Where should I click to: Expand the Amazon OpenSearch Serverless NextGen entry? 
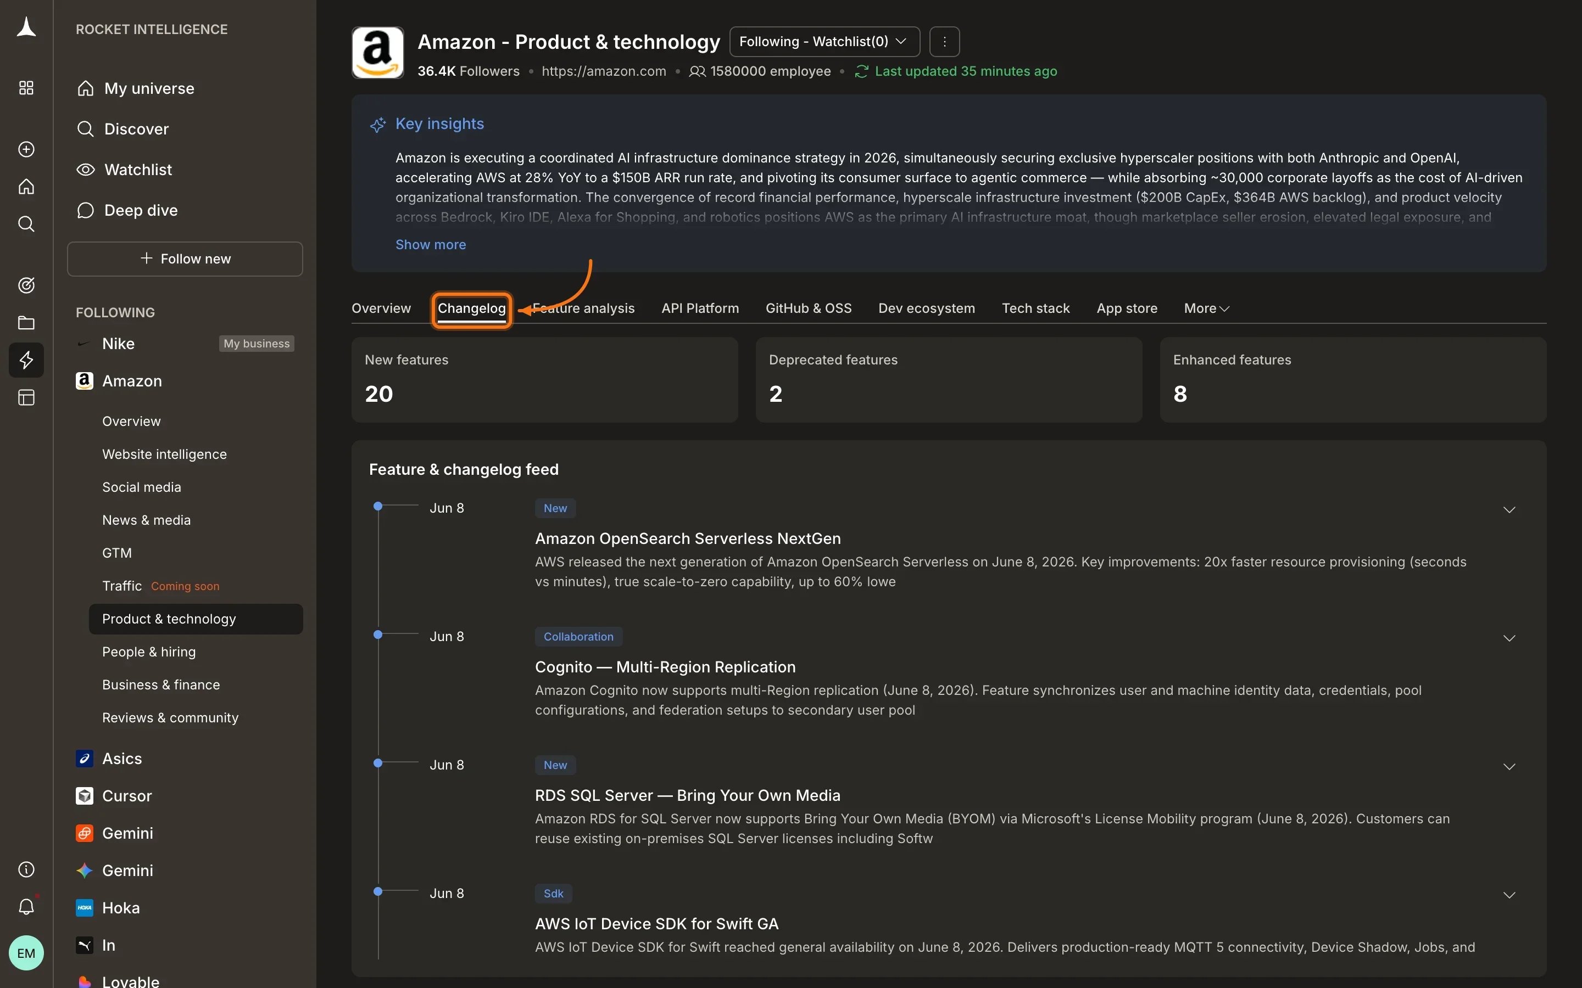pos(1509,510)
